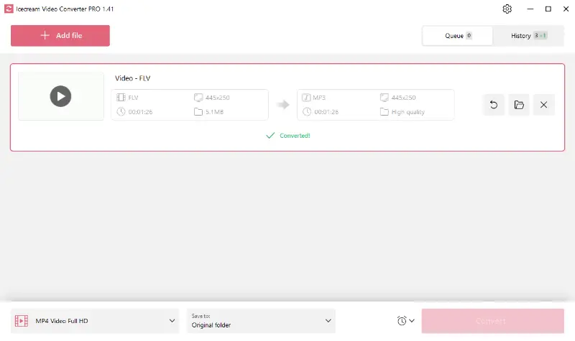
Task: Open the Queue tab
Action: tap(458, 35)
